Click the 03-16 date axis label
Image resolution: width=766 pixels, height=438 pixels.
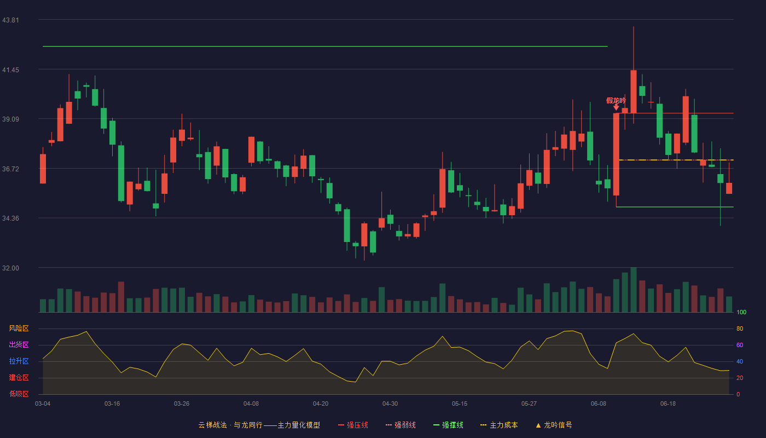click(x=112, y=404)
